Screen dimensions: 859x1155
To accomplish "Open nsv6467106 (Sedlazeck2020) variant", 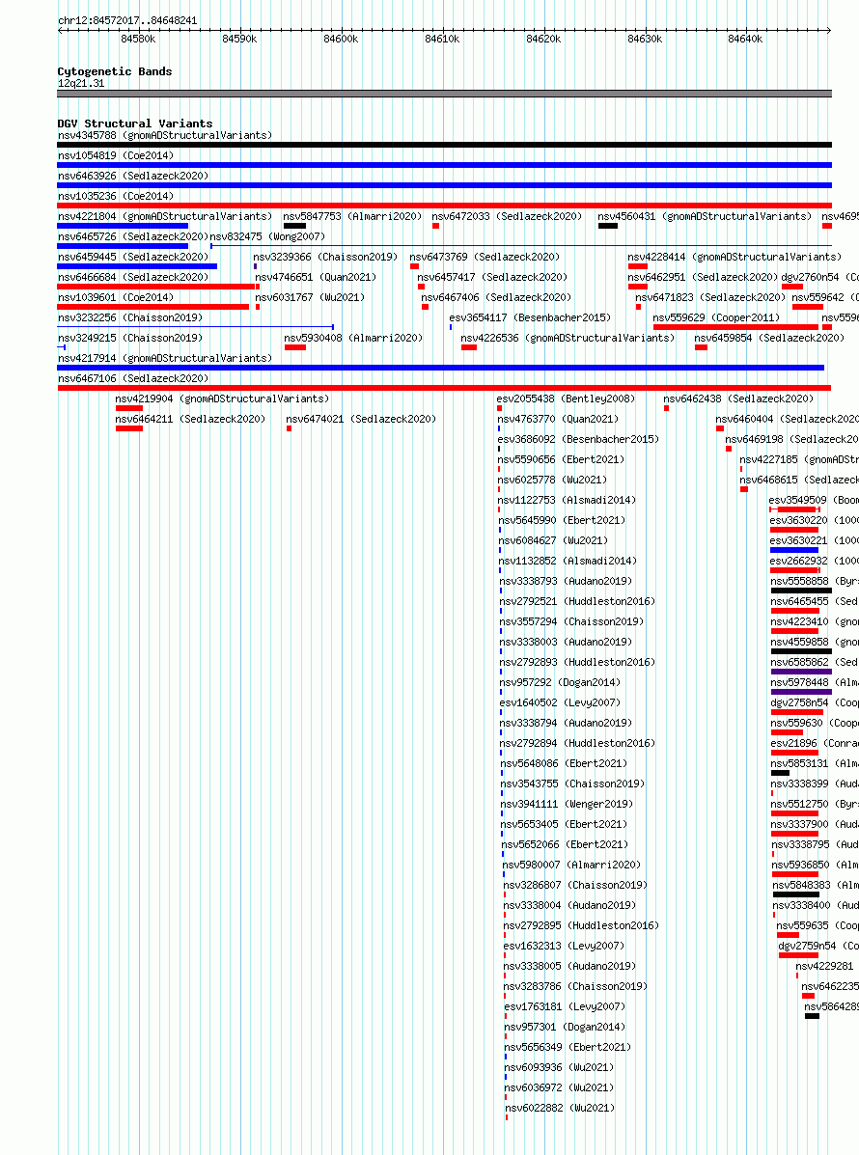I will click(x=133, y=378).
